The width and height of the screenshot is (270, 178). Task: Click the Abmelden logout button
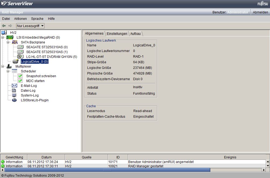tap(260, 12)
